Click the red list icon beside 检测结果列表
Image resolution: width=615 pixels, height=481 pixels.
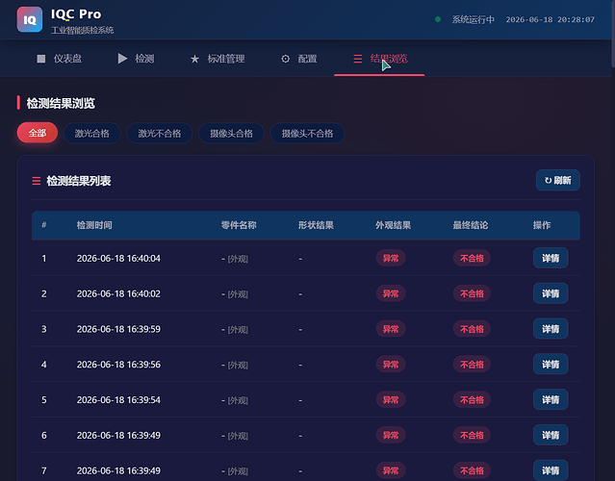point(36,181)
